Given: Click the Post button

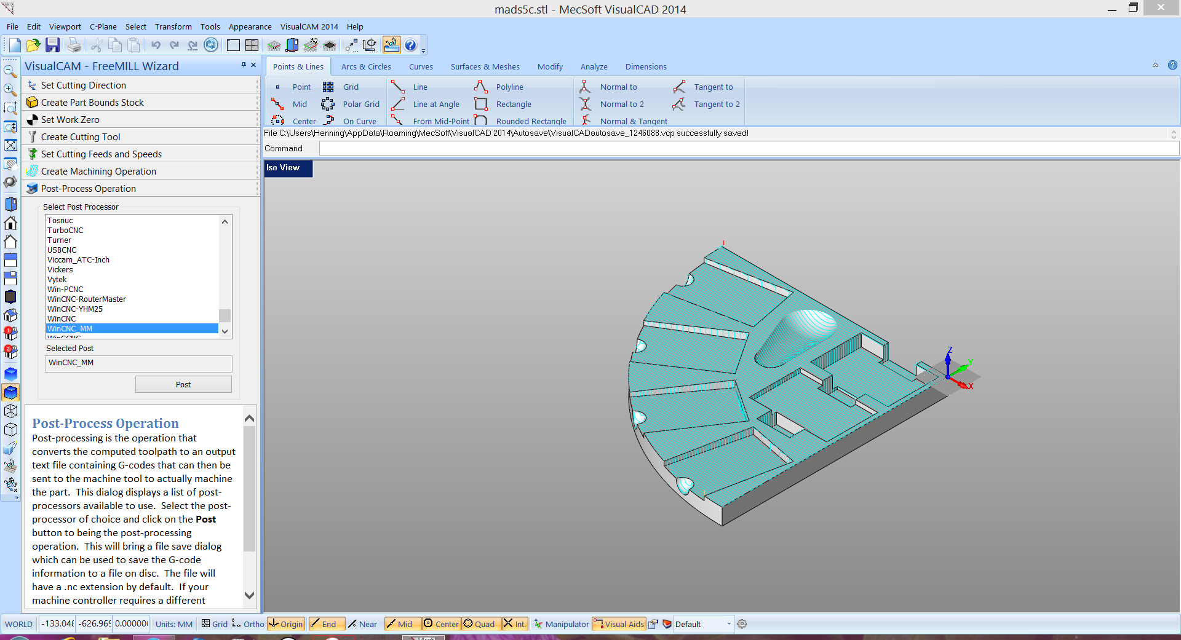Looking at the screenshot, I should point(183,385).
